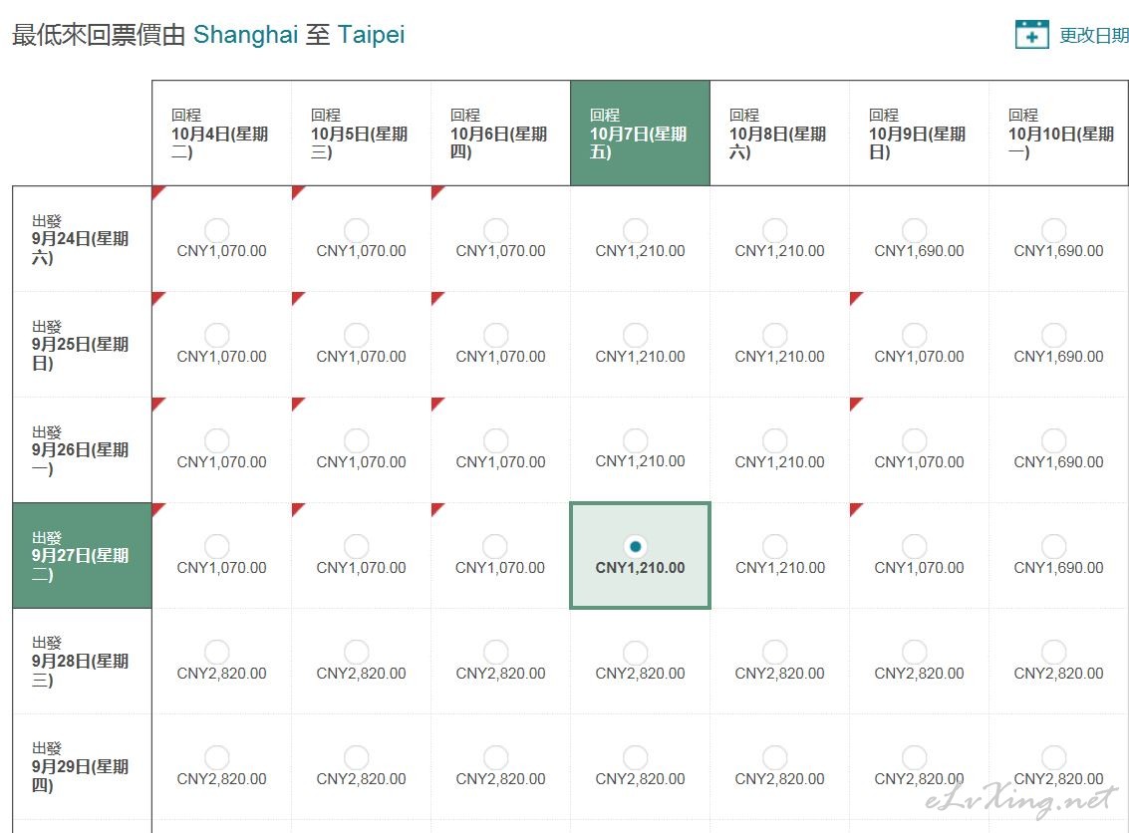Select fare for Sep 25 departure, Oct 9 return
1129x833 pixels.
point(915,336)
